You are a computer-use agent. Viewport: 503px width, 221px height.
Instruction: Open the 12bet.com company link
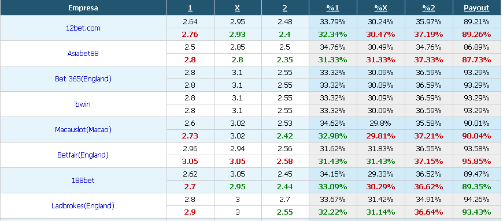(83, 28)
